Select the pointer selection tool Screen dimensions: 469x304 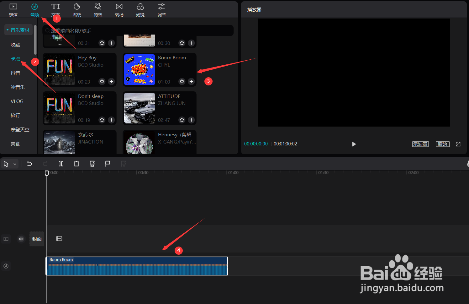pyautogui.click(x=6, y=164)
